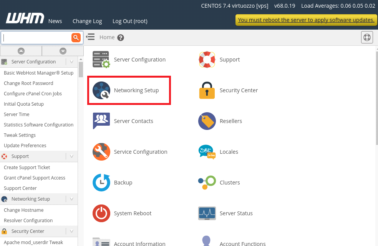
Task: Open the Server Configuration main icon
Action: [101, 59]
